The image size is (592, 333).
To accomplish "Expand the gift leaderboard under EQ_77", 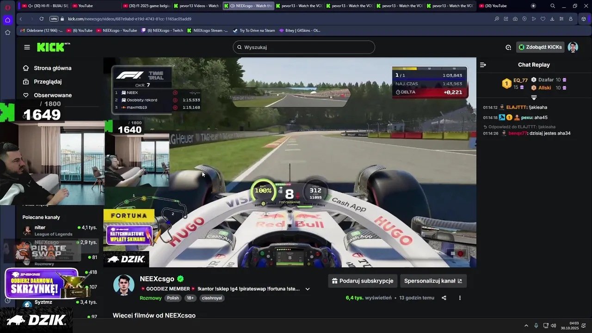I will tap(534, 98).
